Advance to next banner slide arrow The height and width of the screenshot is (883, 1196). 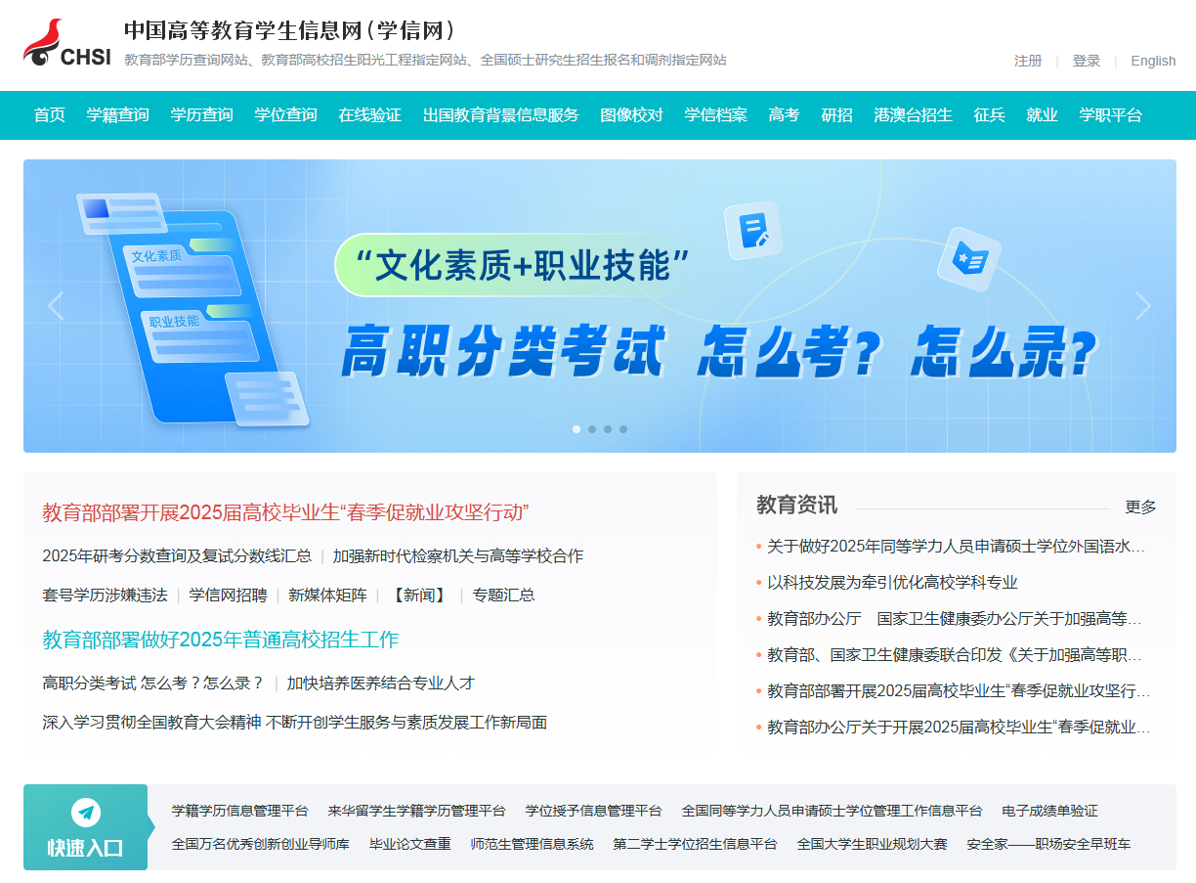1142,306
